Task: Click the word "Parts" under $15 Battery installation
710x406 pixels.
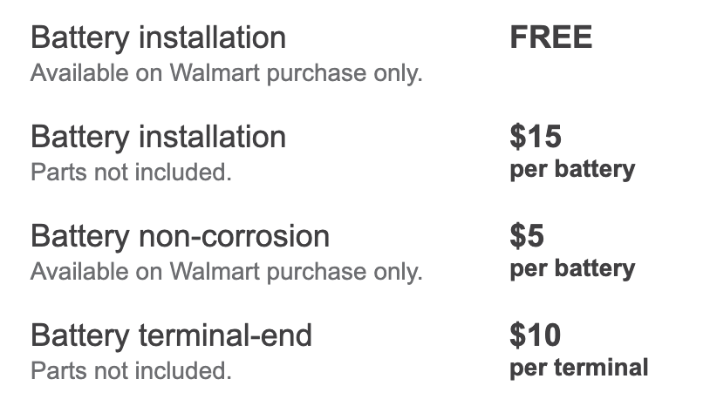Action: pyautogui.click(x=53, y=173)
